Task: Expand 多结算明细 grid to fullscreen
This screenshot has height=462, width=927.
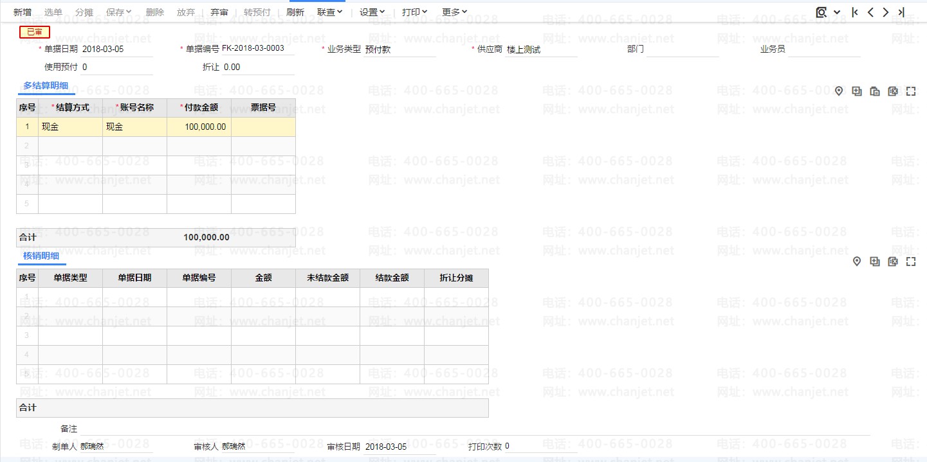Action: click(x=911, y=91)
